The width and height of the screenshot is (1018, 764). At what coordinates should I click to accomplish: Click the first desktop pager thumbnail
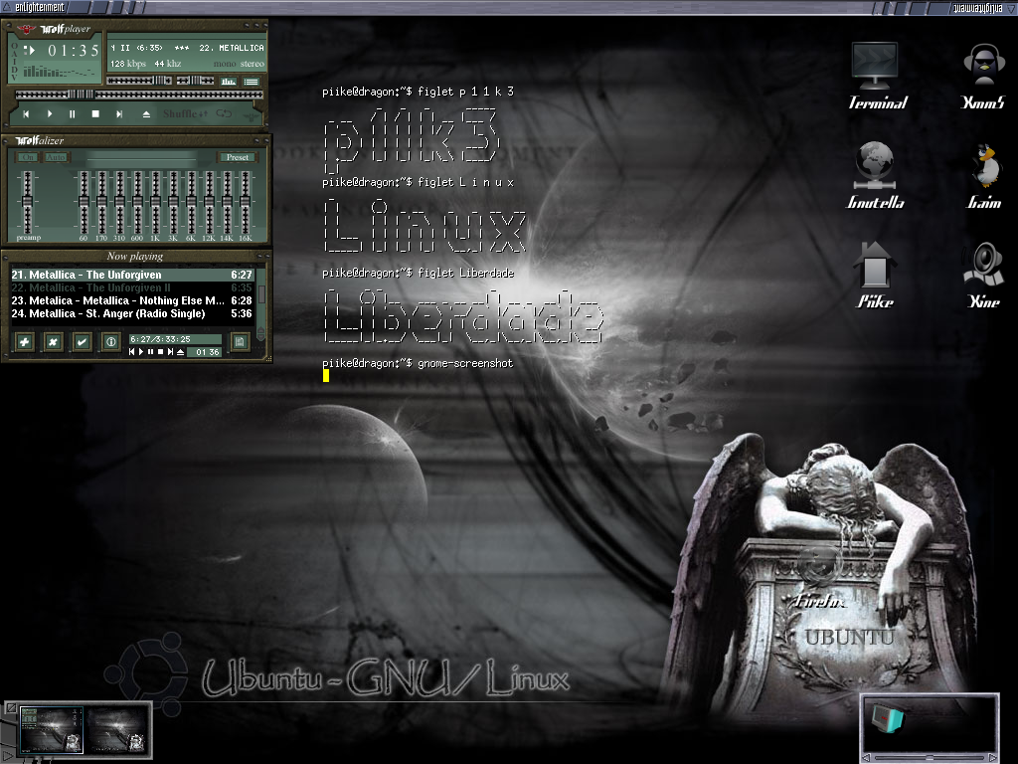52,729
